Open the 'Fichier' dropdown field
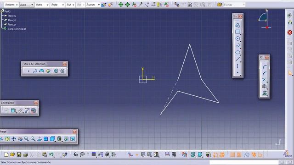294x165 pixels. pos(234,5)
